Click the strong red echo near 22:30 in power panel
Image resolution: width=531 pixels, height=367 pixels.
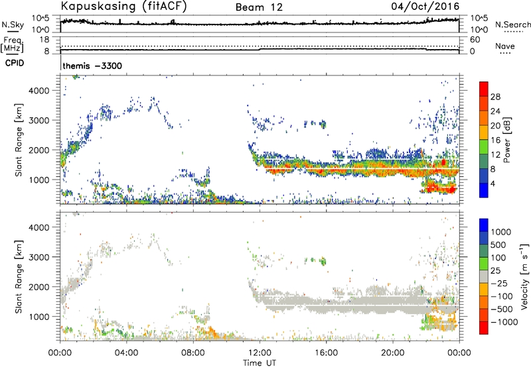[440, 187]
